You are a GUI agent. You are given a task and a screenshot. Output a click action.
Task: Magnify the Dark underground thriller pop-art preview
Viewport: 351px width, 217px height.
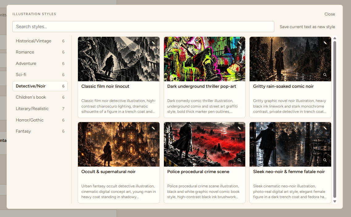[x=239, y=75]
